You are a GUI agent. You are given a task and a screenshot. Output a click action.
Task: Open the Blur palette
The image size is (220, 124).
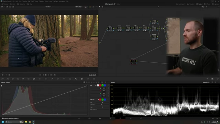coord(76,79)
